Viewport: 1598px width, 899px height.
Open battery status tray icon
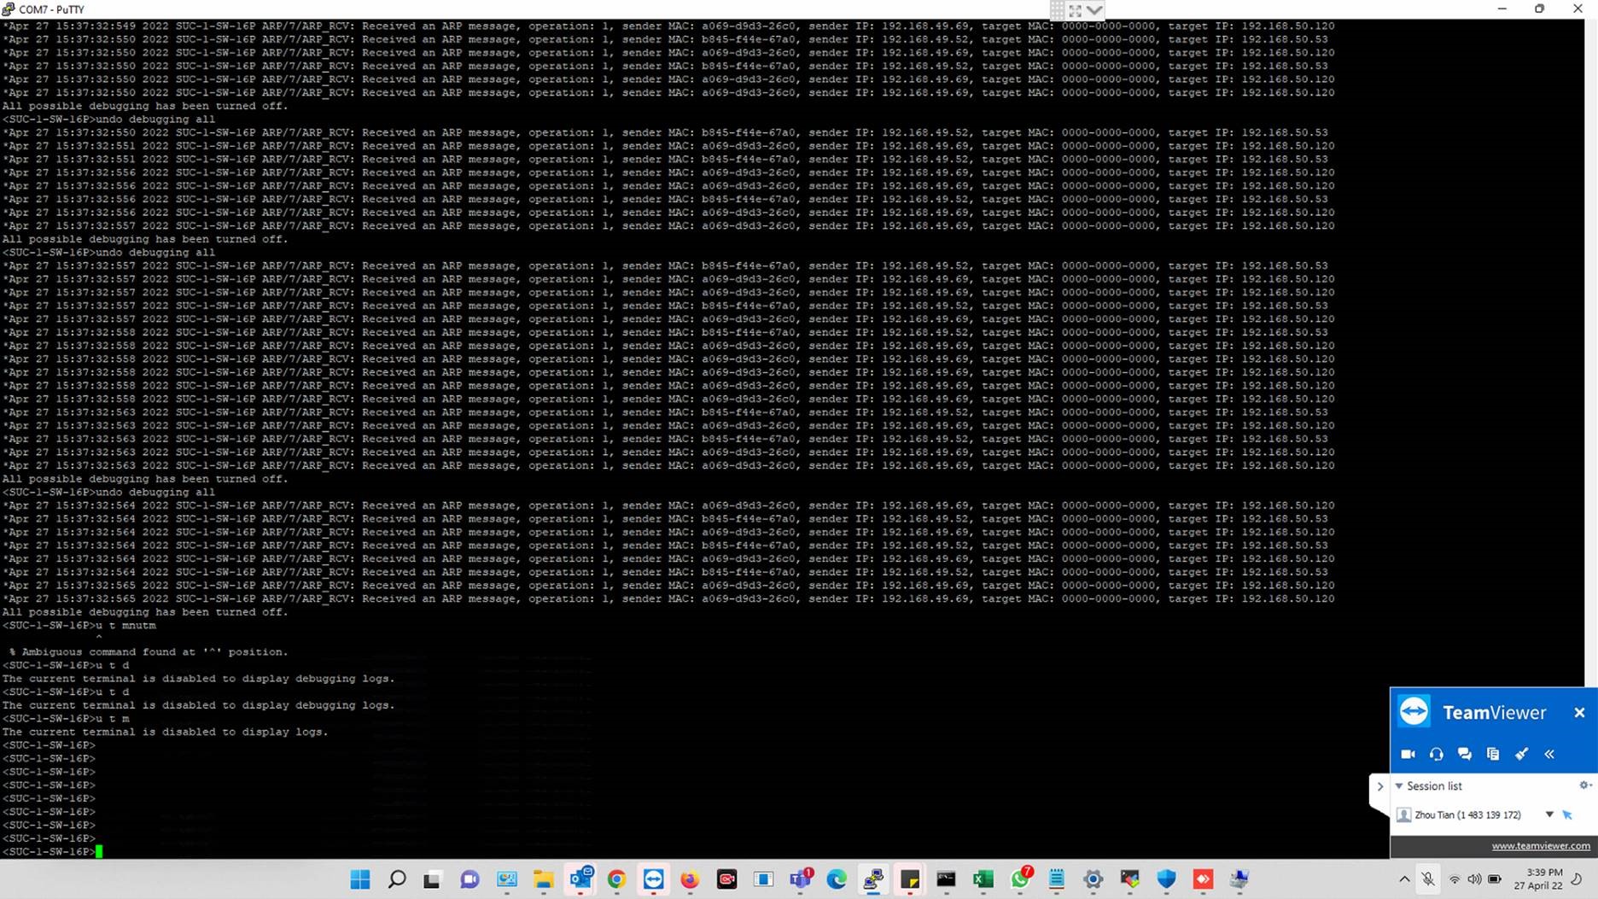point(1495,879)
